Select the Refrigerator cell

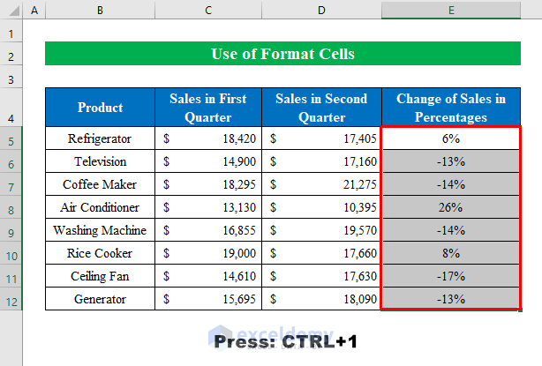click(x=100, y=139)
